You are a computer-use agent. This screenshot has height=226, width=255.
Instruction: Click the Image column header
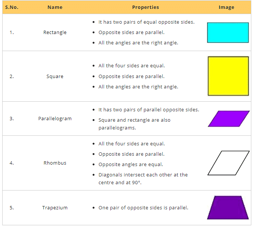pos(226,7)
